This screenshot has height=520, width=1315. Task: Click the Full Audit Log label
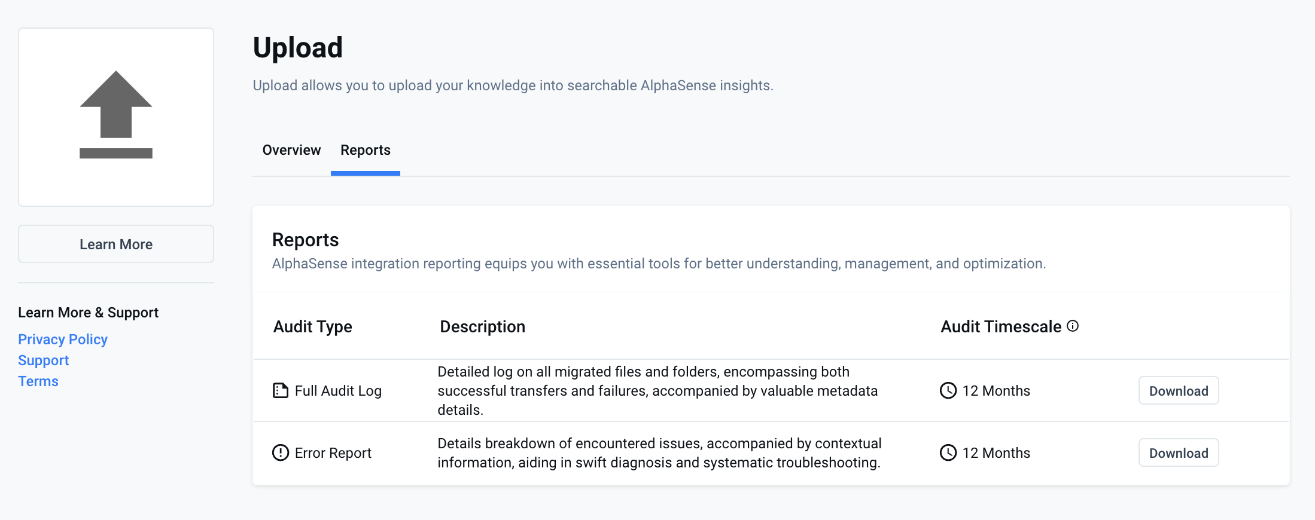[338, 390]
